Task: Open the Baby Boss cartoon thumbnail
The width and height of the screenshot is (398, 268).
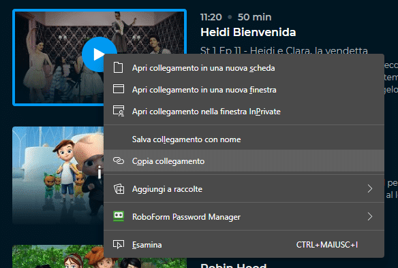Action: [58, 175]
